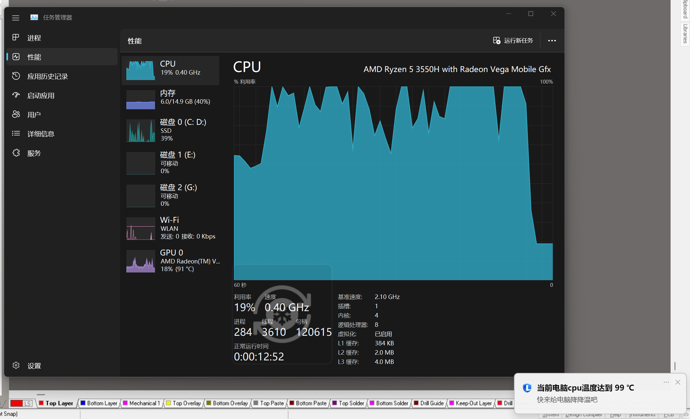Click the 服务 puzzle-gear icon
This screenshot has width=690, height=419.
[16, 153]
